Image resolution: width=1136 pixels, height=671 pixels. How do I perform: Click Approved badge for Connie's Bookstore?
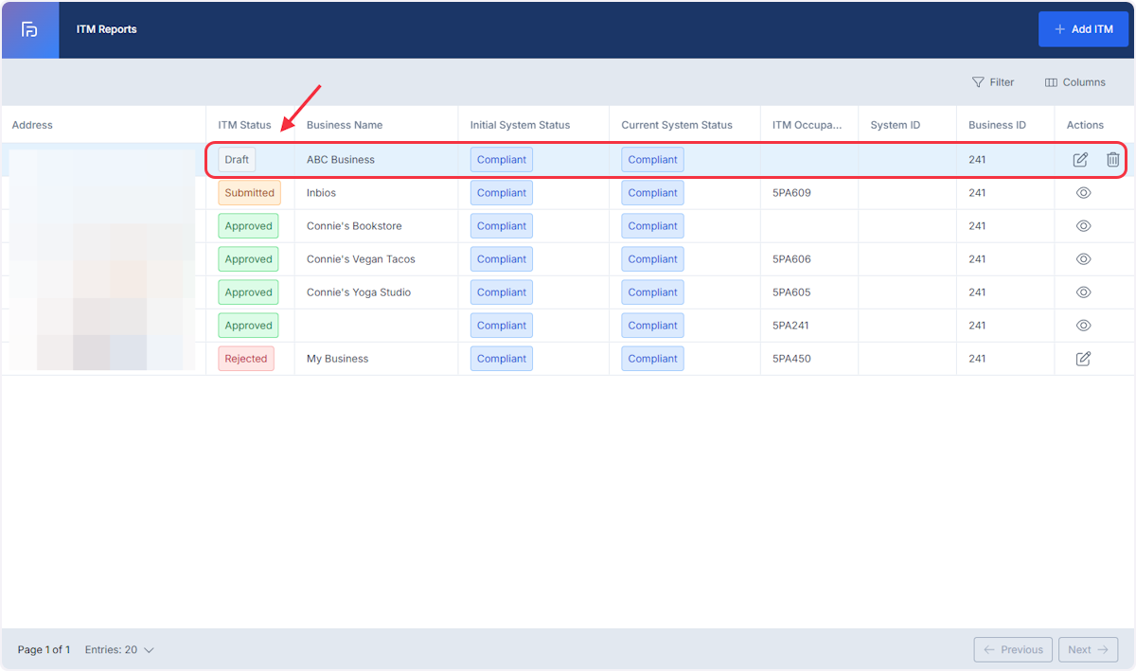[249, 226]
